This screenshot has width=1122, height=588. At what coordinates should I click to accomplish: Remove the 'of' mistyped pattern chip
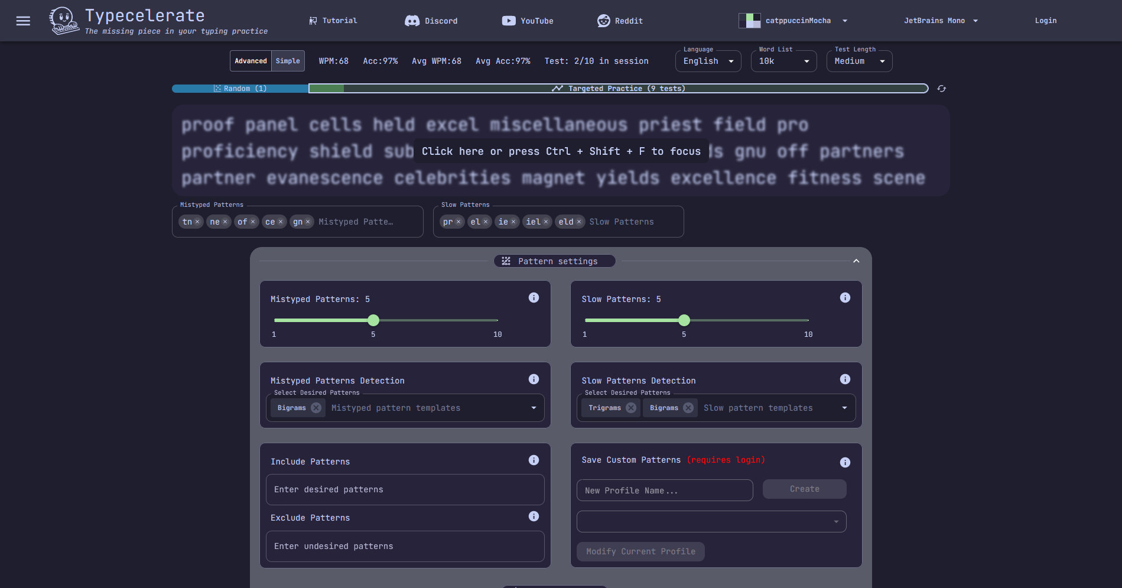(x=253, y=222)
